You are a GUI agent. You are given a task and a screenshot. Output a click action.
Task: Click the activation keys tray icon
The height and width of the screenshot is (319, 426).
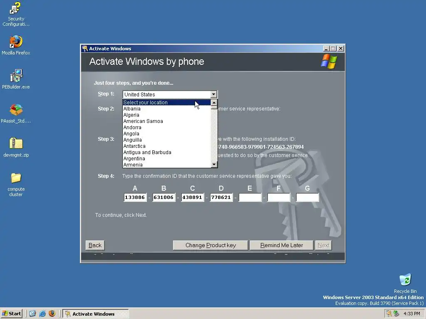point(389,314)
